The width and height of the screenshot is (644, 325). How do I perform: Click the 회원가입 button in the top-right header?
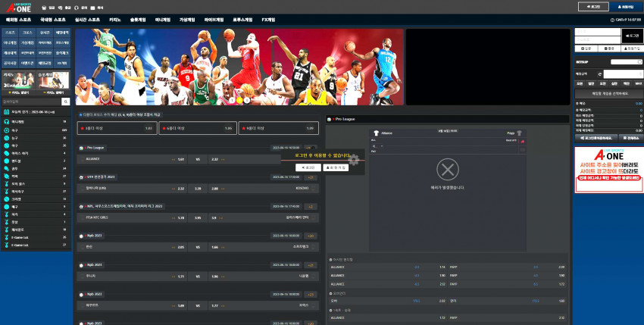tap(626, 7)
